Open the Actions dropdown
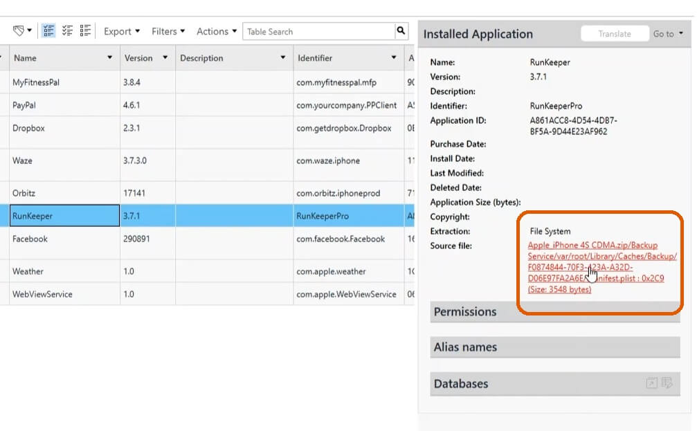 (x=217, y=31)
